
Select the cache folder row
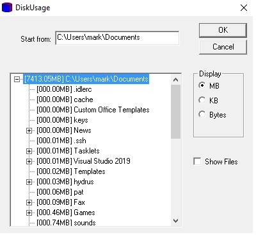pyautogui.click(x=65, y=100)
